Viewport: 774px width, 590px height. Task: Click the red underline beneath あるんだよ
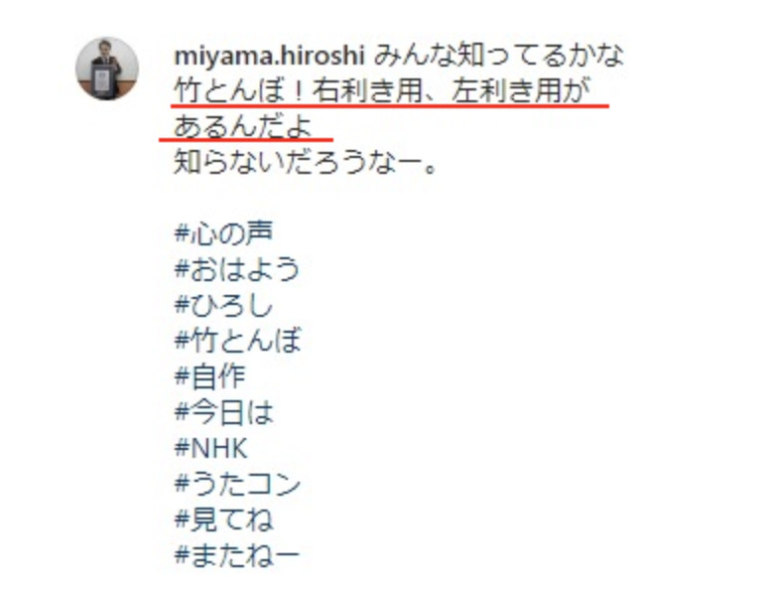pyautogui.click(x=246, y=140)
